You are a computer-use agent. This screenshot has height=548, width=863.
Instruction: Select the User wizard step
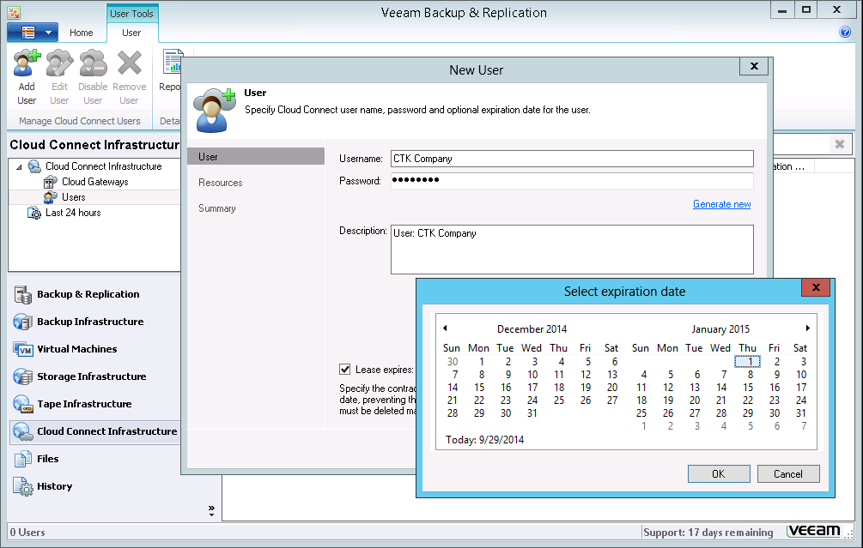[256, 157]
